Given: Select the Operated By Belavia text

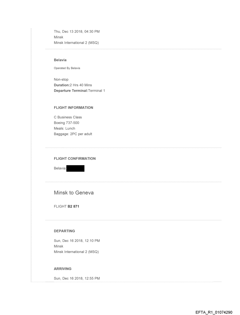Looking at the screenshot, I should [x=67, y=68].
